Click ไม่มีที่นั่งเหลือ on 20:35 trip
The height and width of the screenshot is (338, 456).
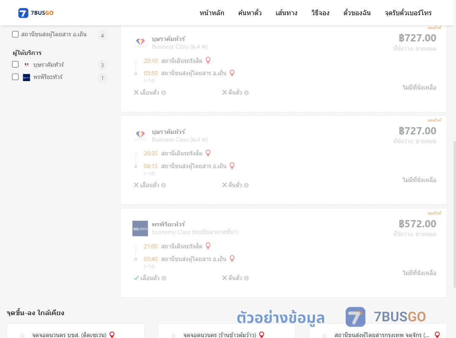(x=419, y=180)
